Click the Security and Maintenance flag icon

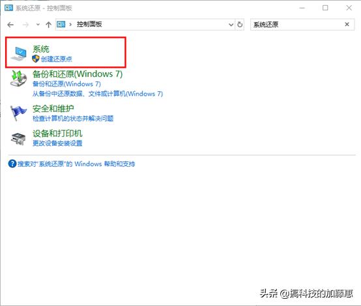pyautogui.click(x=18, y=113)
